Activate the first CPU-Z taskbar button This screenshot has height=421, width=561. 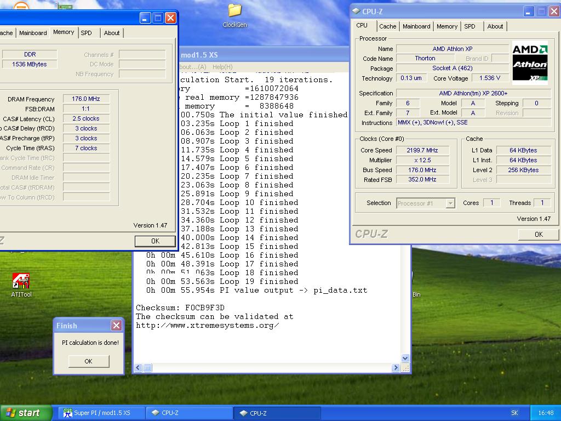pyautogui.click(x=189, y=413)
